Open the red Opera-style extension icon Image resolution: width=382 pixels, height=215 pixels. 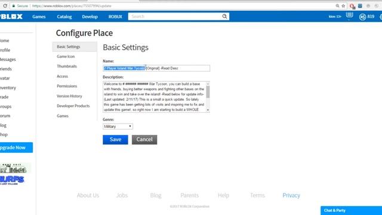click(352, 6)
